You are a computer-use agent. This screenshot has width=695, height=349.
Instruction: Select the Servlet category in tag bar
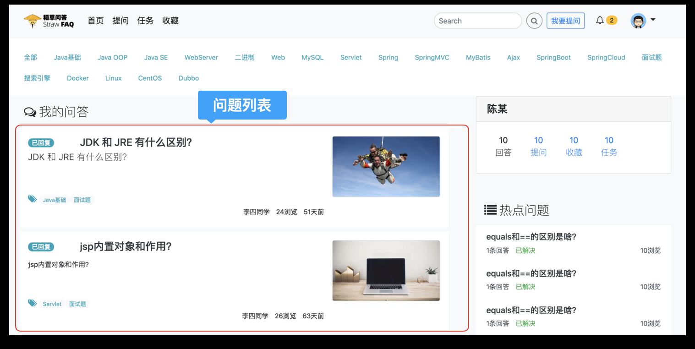coord(351,57)
